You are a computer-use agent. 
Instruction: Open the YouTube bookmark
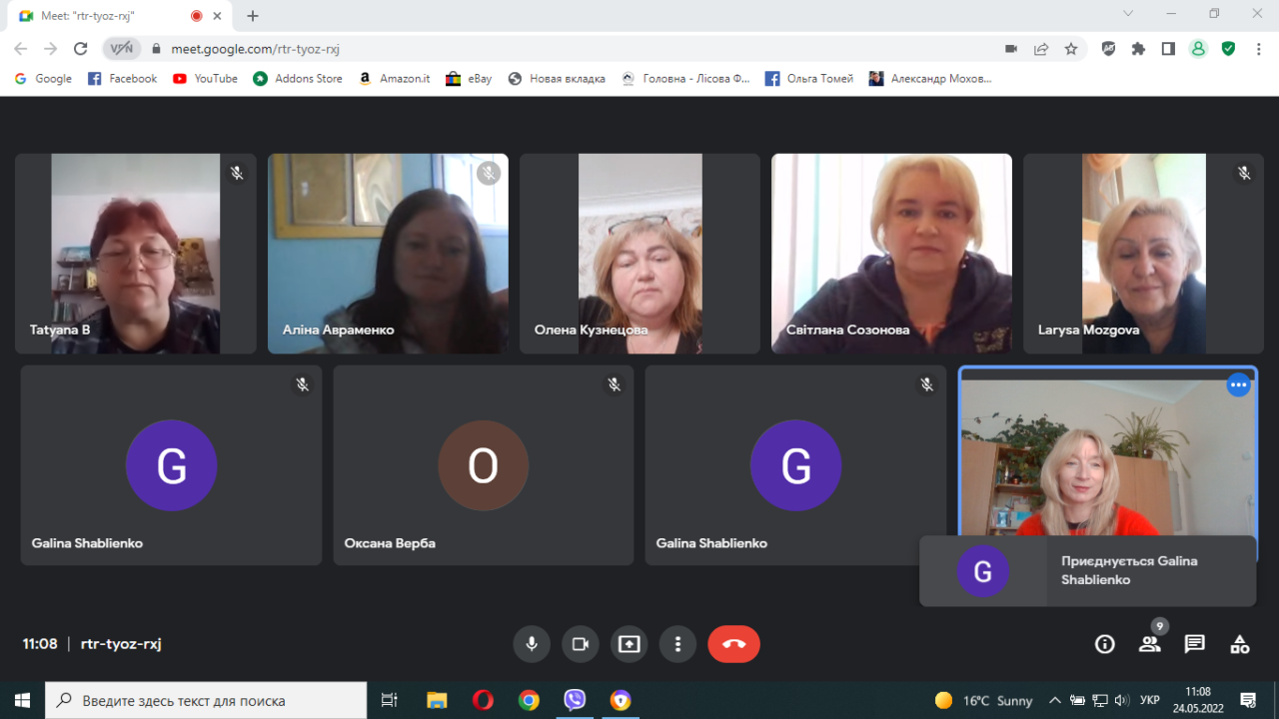pyautogui.click(x=205, y=78)
